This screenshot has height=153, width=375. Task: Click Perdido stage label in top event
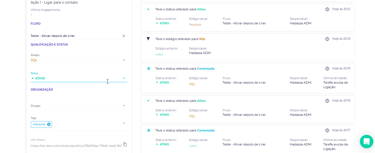point(195,25)
